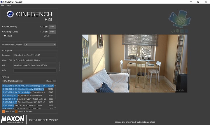This screenshot has width=210, height=125.
Task: Click the ranking list scroll down arrow
Action: tap(55, 107)
